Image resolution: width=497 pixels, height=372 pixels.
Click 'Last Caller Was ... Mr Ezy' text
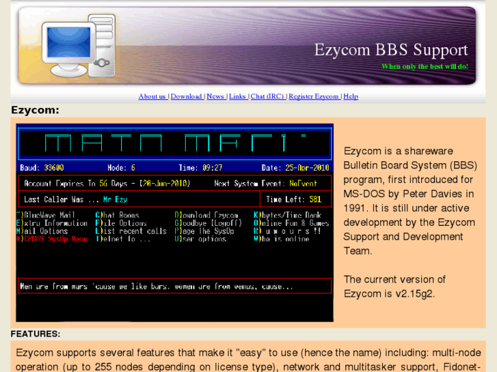click(75, 199)
